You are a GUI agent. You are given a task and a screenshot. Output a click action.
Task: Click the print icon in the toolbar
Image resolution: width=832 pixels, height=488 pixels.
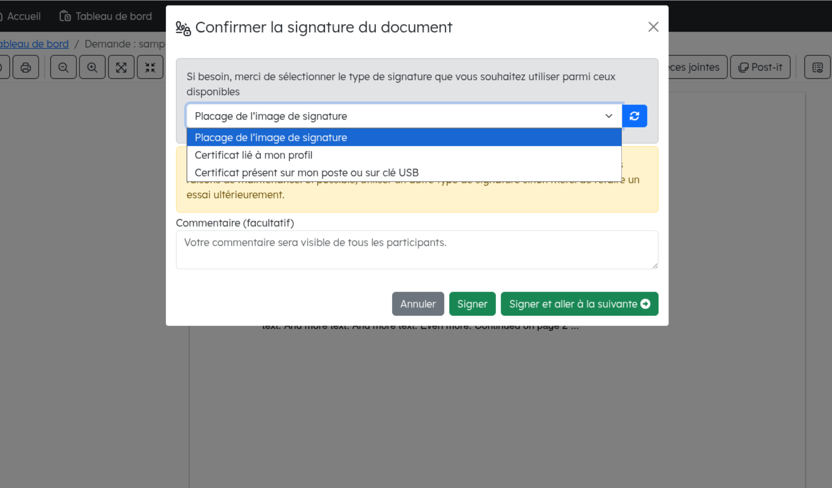tap(26, 67)
